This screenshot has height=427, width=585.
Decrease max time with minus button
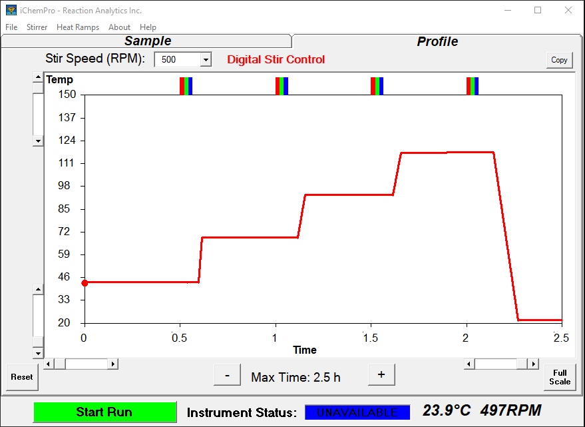click(x=227, y=374)
